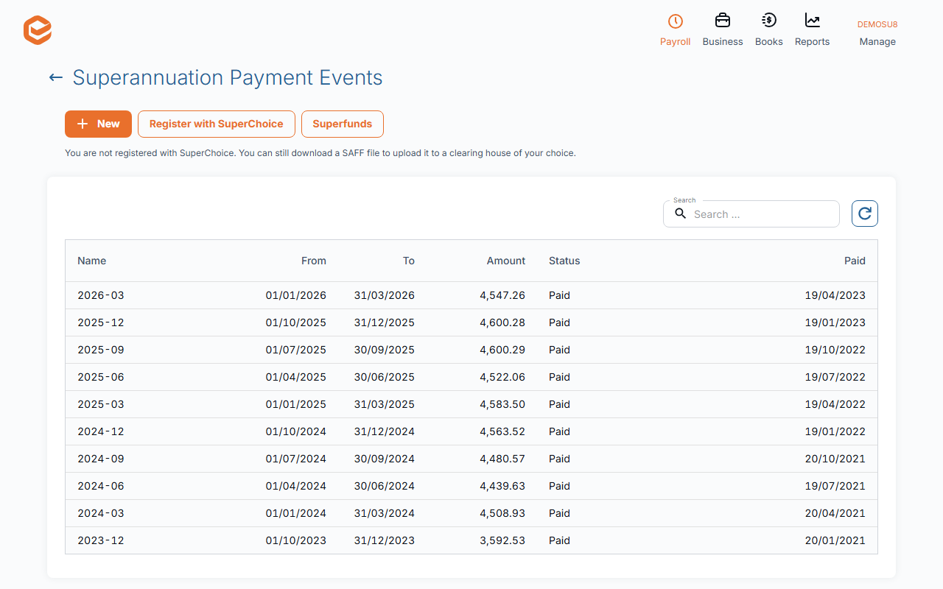
Task: Click paid date 19/04/2023
Action: (x=835, y=295)
